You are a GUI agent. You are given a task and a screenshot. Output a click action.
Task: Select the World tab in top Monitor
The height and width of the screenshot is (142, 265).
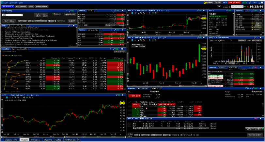(x=90, y=11)
